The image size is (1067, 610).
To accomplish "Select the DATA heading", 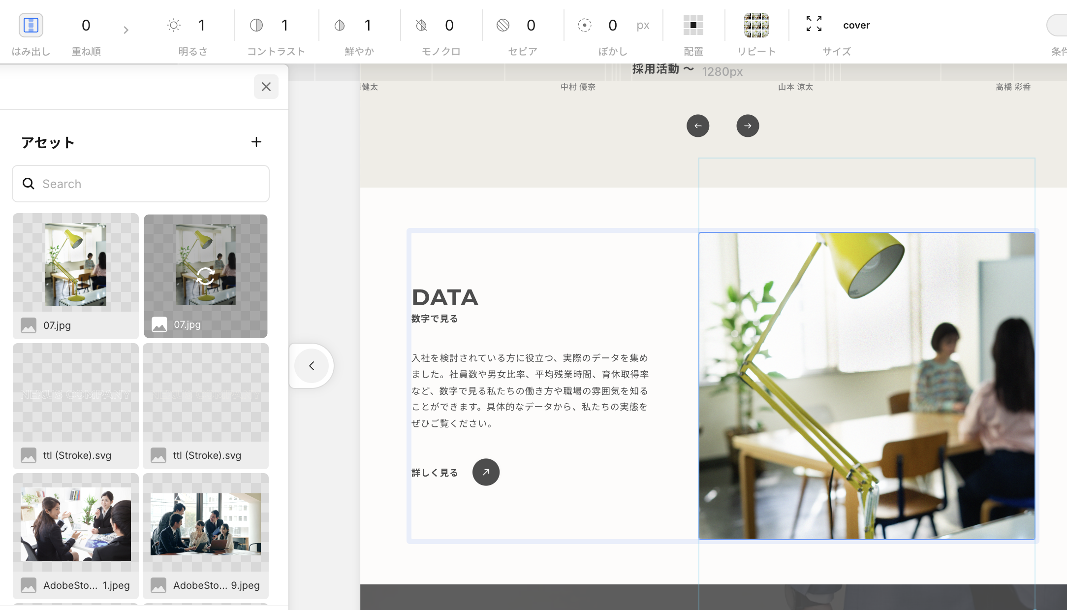I will tap(445, 297).
